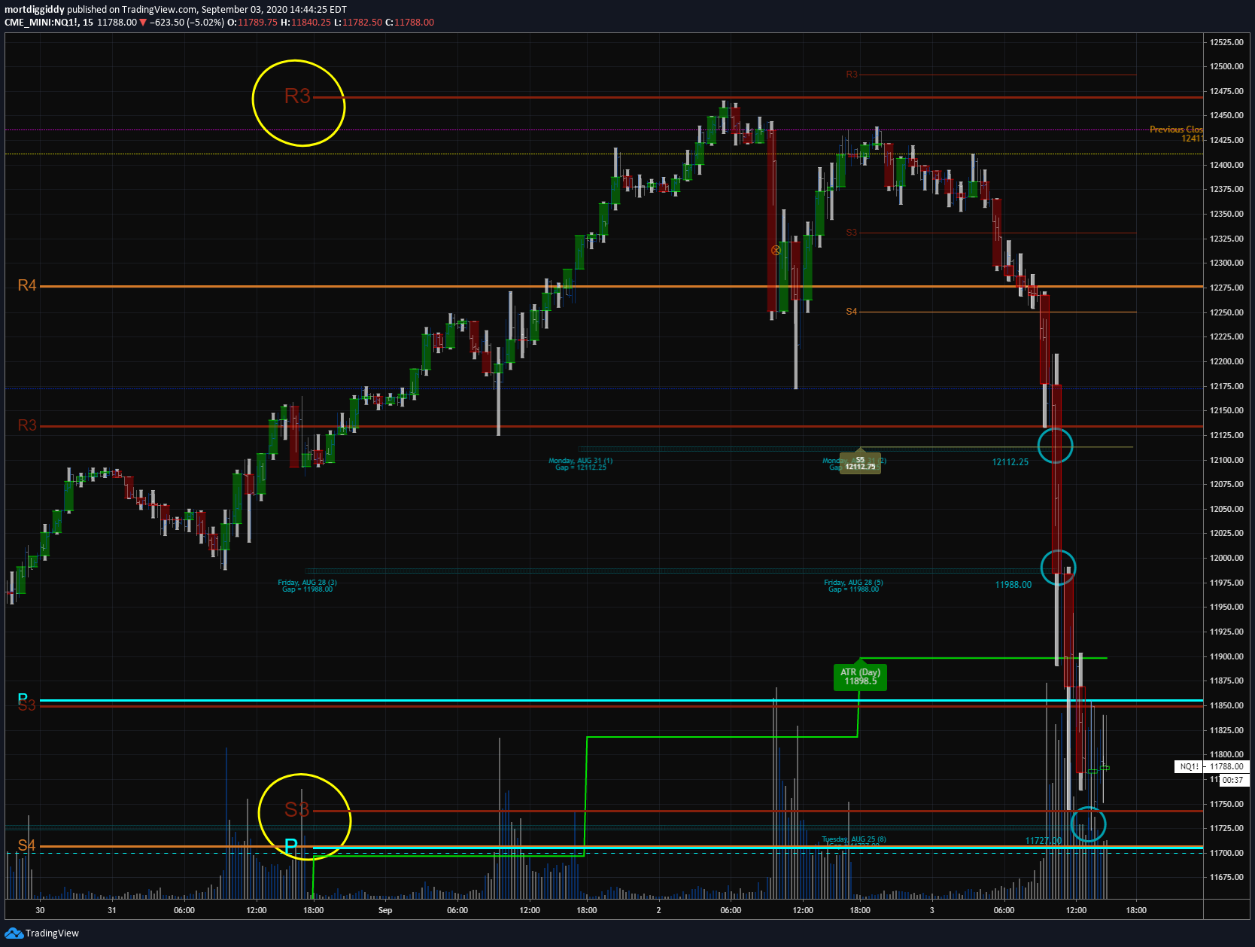Click the orange R4 pivot line label
The width and height of the screenshot is (1255, 947).
pyautogui.click(x=27, y=285)
